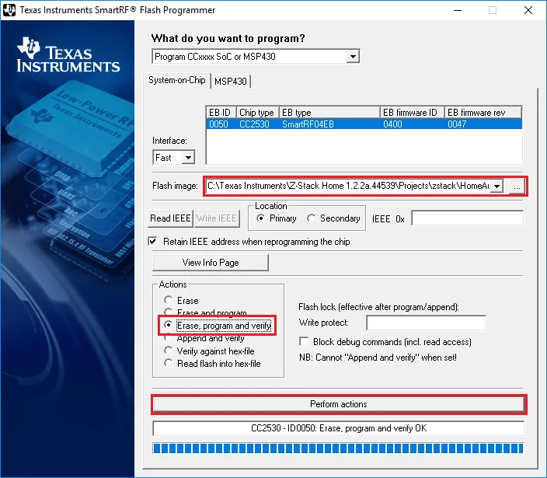Screen dimensions: 547x478
Task: Select the Erase action radio button
Action: tap(167, 301)
